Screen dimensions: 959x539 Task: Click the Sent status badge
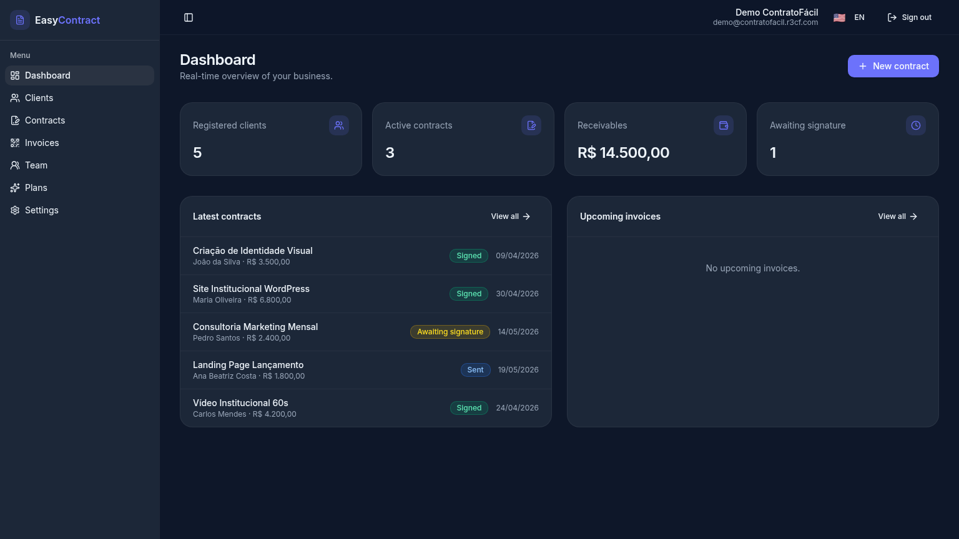click(475, 370)
